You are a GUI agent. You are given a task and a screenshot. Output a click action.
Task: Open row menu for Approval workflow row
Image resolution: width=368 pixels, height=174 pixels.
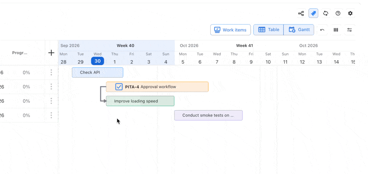[51, 87]
